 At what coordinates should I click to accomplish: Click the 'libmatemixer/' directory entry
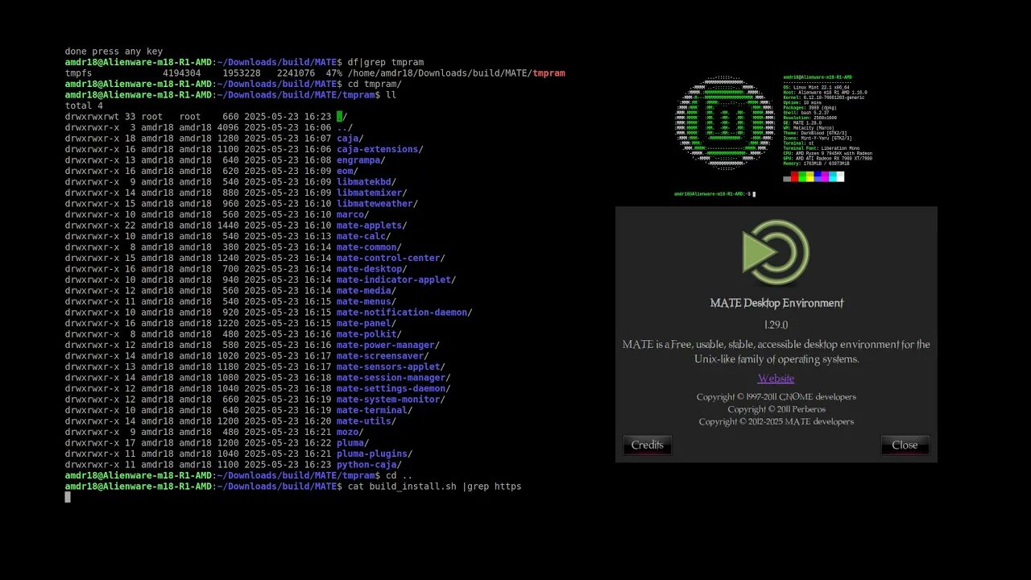click(371, 193)
